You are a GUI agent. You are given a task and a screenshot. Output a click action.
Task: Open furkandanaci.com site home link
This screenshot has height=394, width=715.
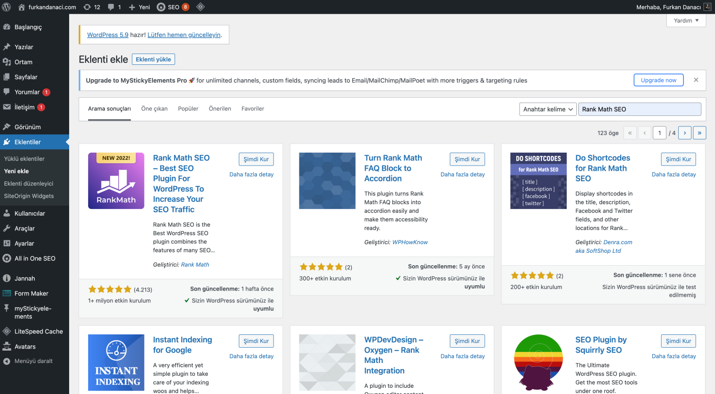pyautogui.click(x=47, y=7)
